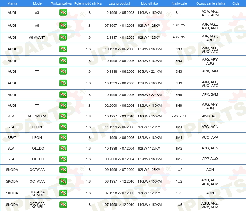Click AUDI in the A3 row
The height and width of the screenshot is (211, 246).
click(12, 13)
